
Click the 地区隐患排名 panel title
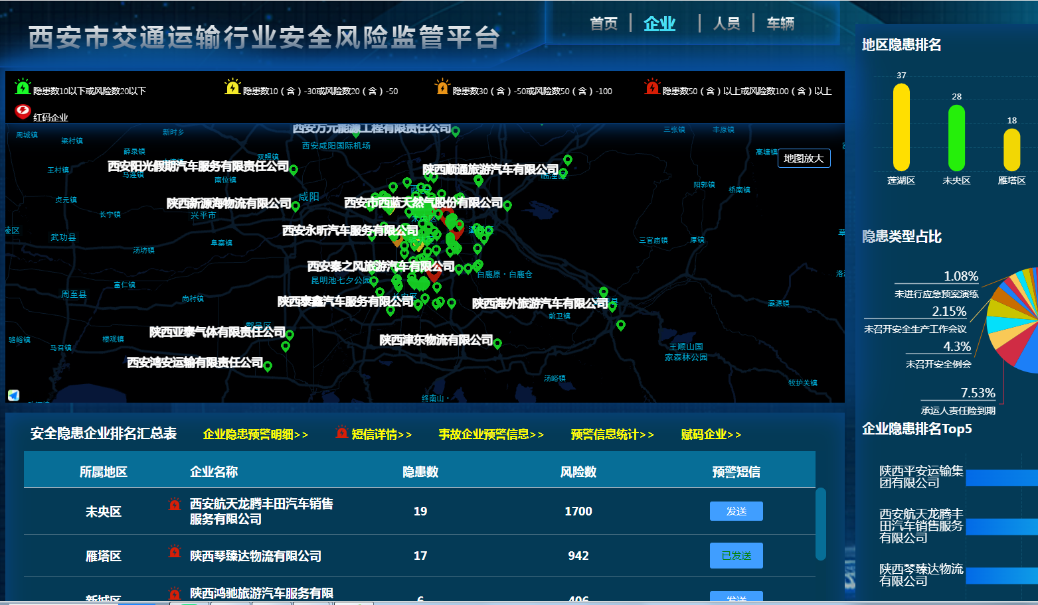click(902, 45)
